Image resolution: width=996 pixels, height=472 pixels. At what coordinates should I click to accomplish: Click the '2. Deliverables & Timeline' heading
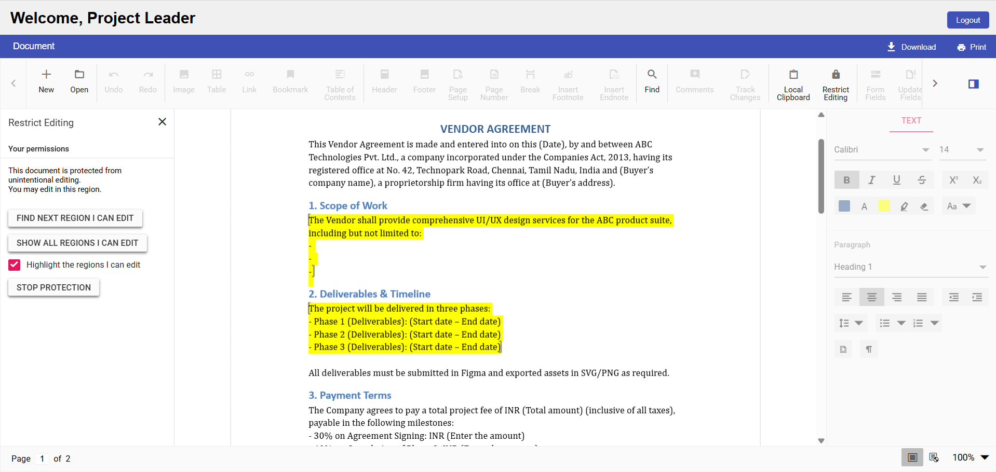(x=369, y=294)
